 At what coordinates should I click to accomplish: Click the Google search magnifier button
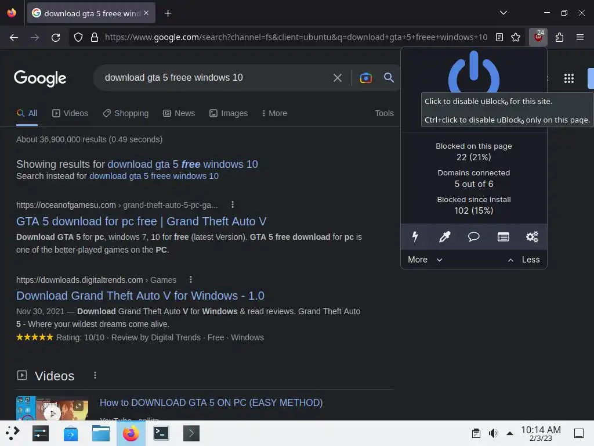click(389, 78)
